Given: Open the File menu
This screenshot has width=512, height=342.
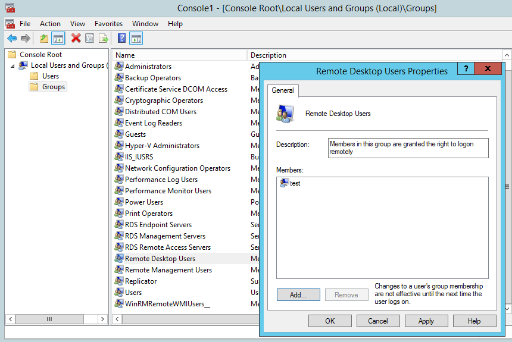Looking at the screenshot, I should [25, 24].
